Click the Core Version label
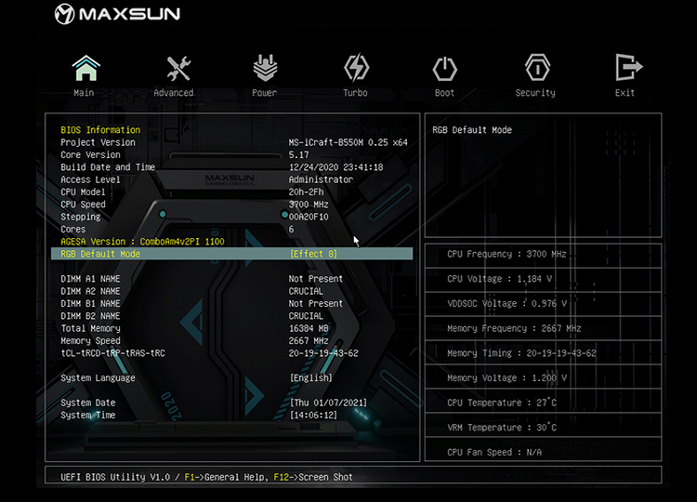 click(x=90, y=154)
